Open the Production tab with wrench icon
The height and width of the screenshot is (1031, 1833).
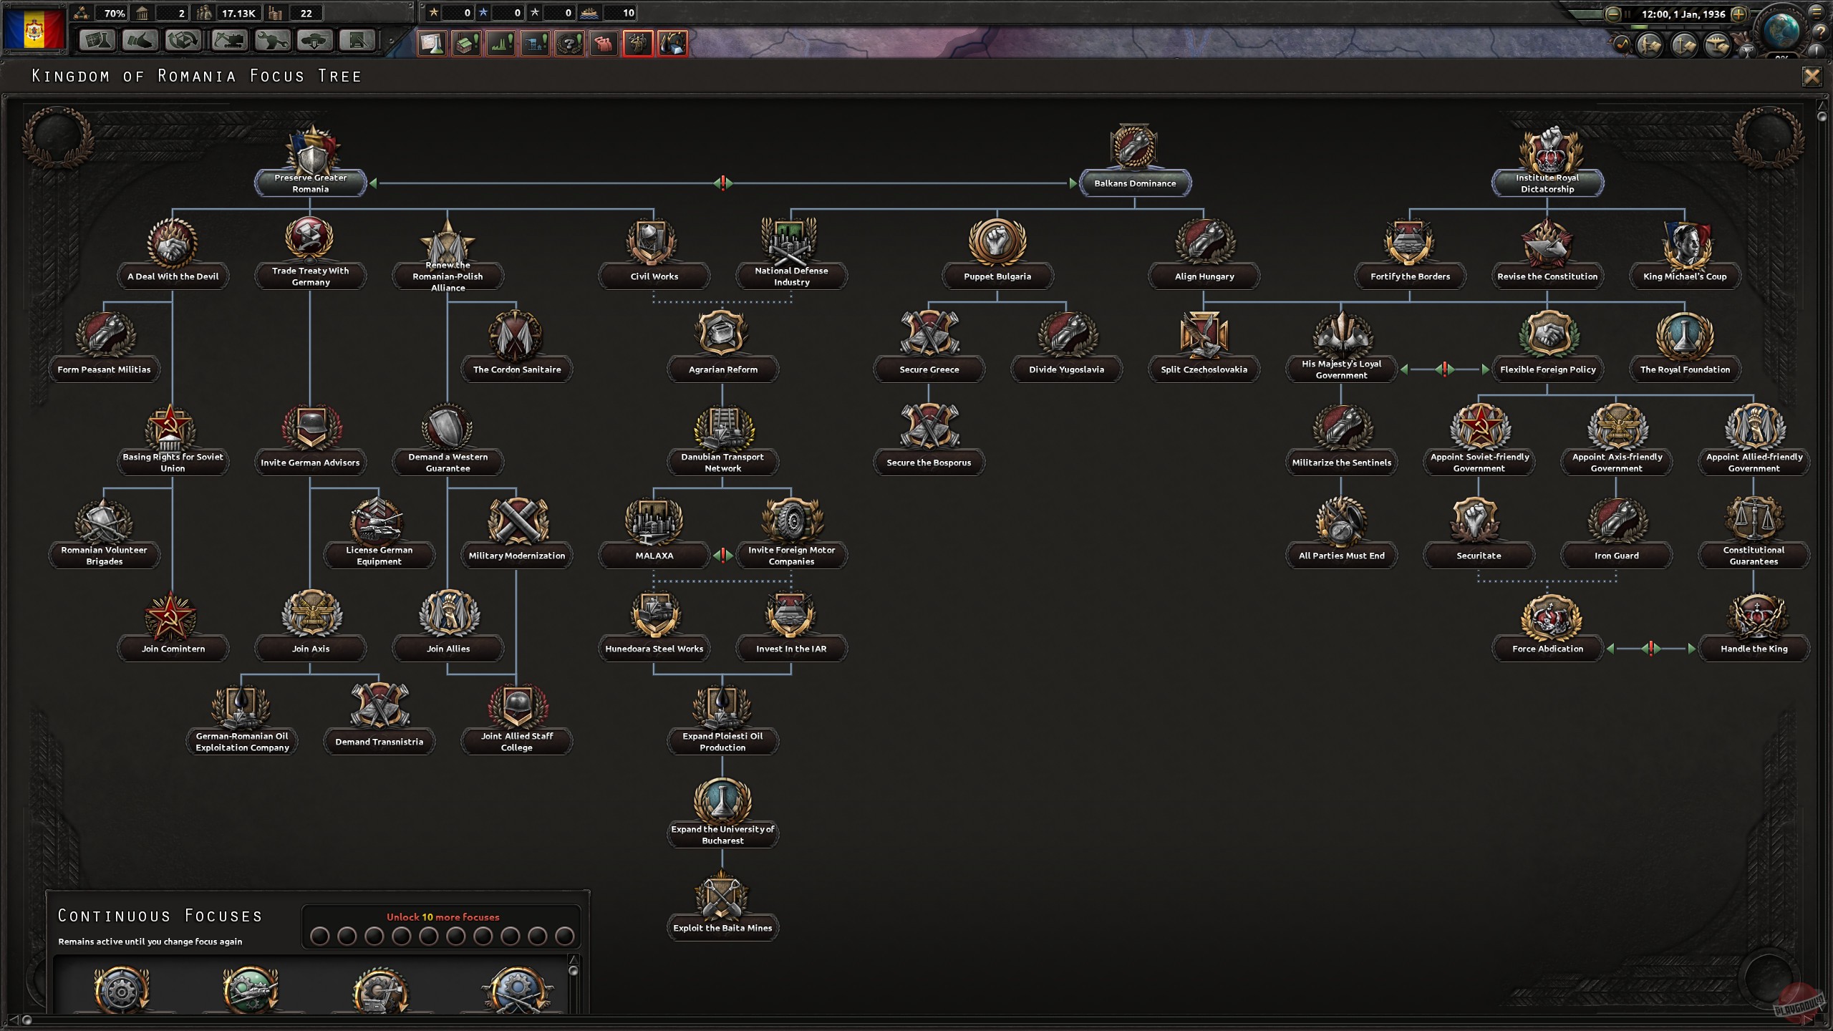coord(272,42)
